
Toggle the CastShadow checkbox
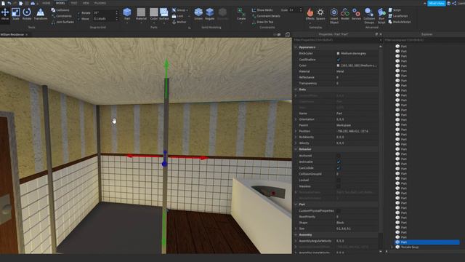click(339, 60)
